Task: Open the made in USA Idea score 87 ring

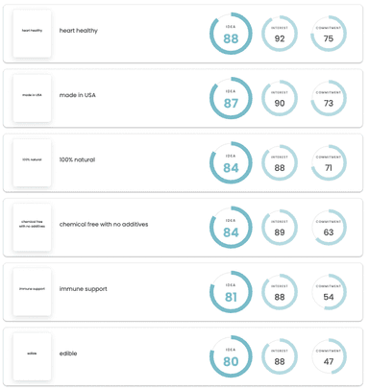Action: point(231,98)
